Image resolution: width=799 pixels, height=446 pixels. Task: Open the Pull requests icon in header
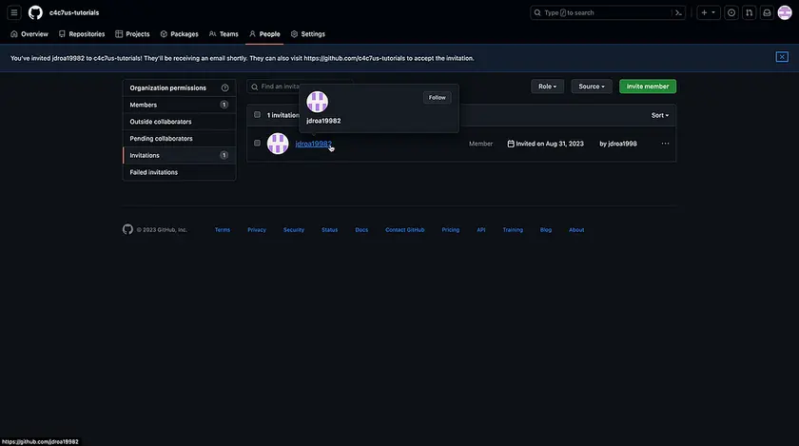click(750, 12)
